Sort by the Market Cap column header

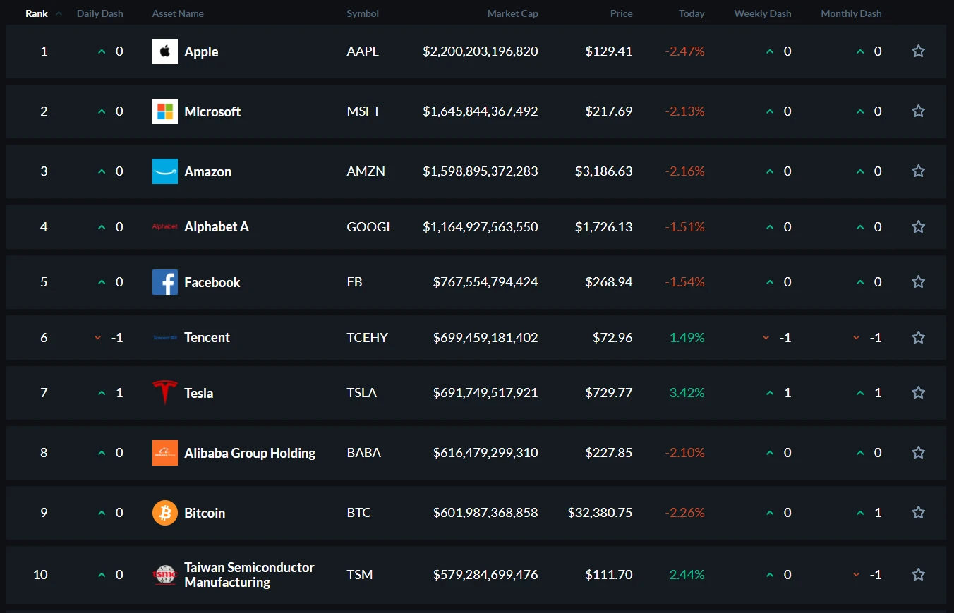coord(513,13)
